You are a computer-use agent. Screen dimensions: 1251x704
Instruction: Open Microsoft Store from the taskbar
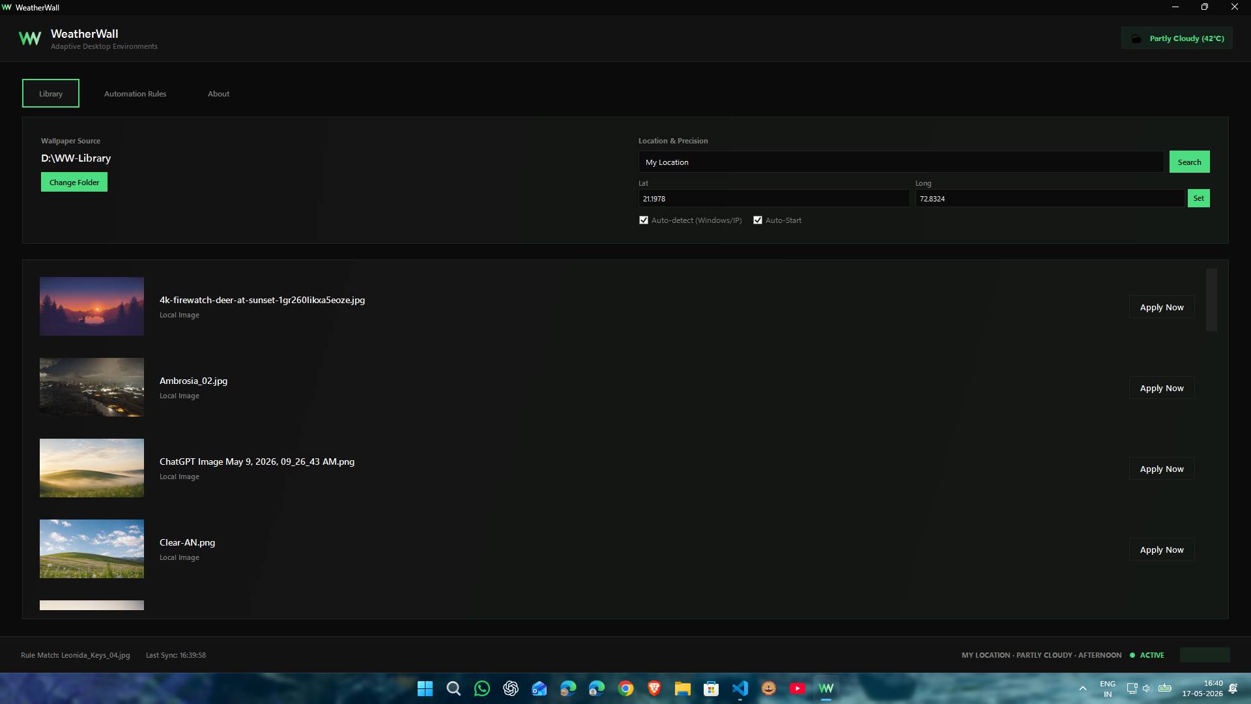click(712, 688)
